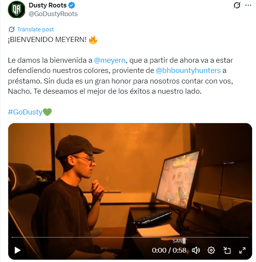Open the @bhbountyhunters mention link
The width and height of the screenshot is (256, 262).
(x=188, y=71)
